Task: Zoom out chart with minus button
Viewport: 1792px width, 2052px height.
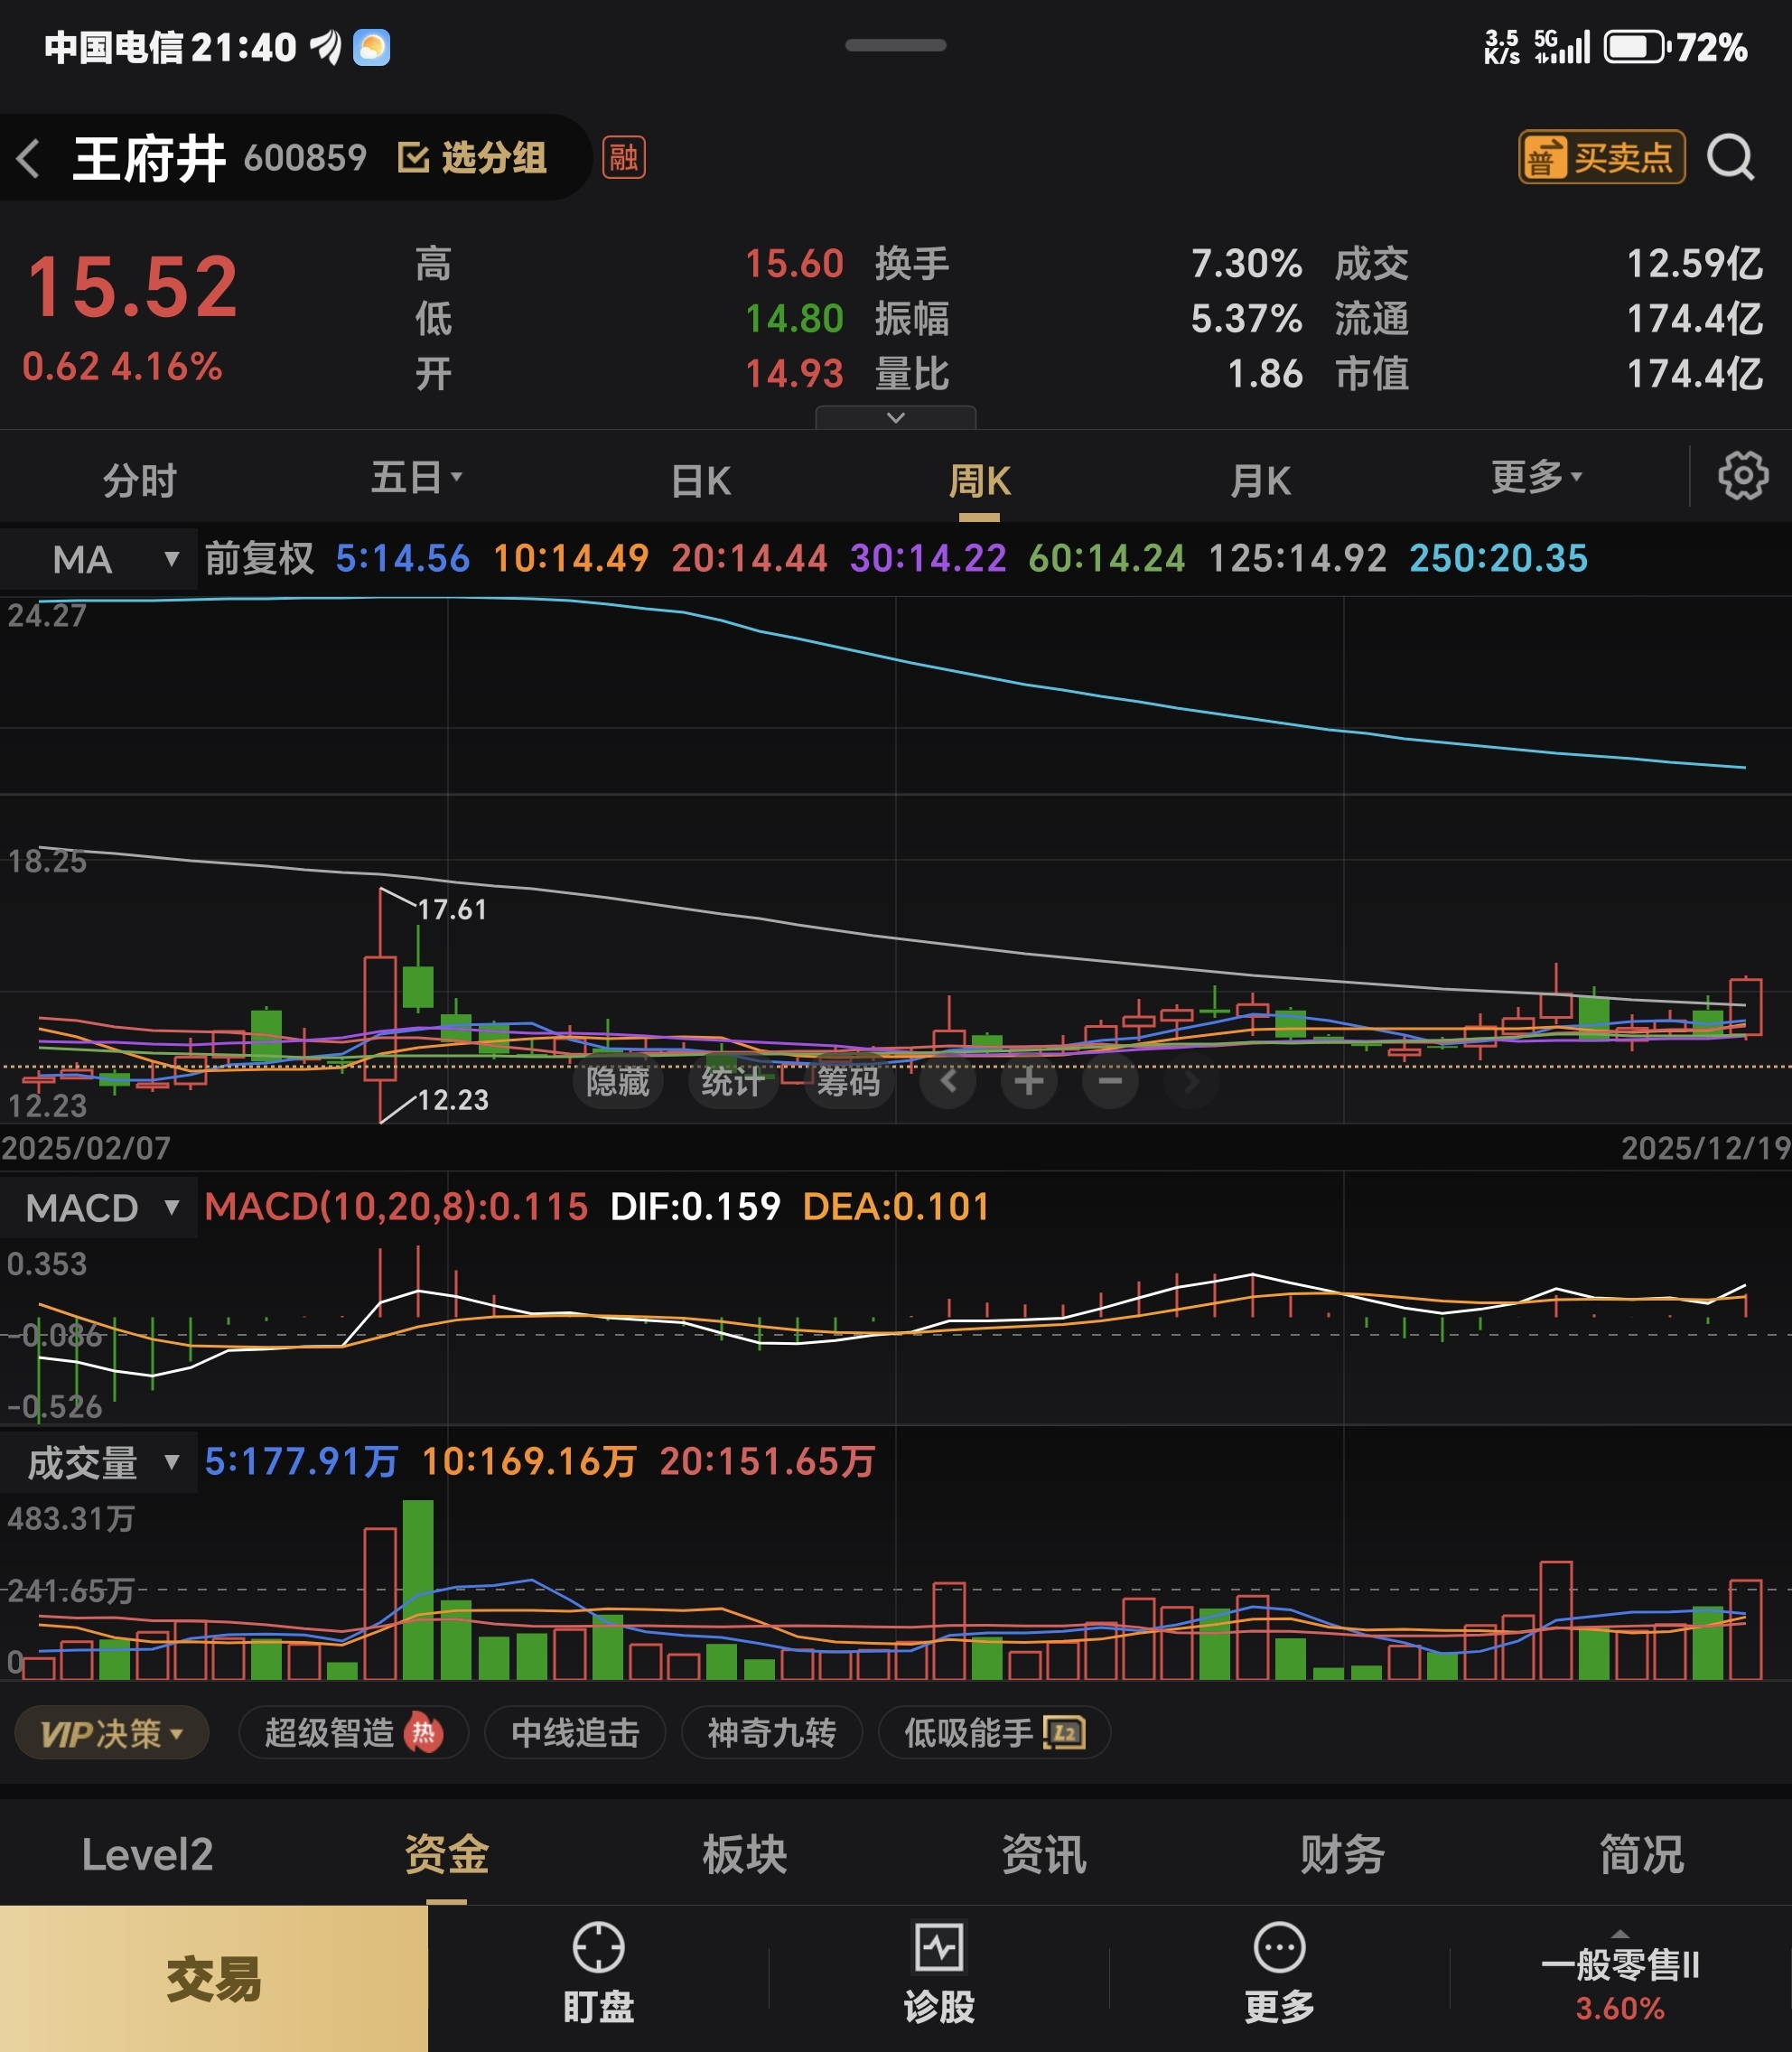Action: pos(1110,1081)
